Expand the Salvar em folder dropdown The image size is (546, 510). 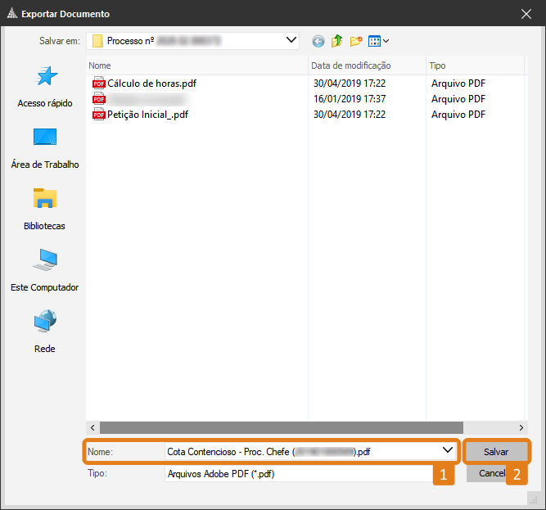click(291, 40)
